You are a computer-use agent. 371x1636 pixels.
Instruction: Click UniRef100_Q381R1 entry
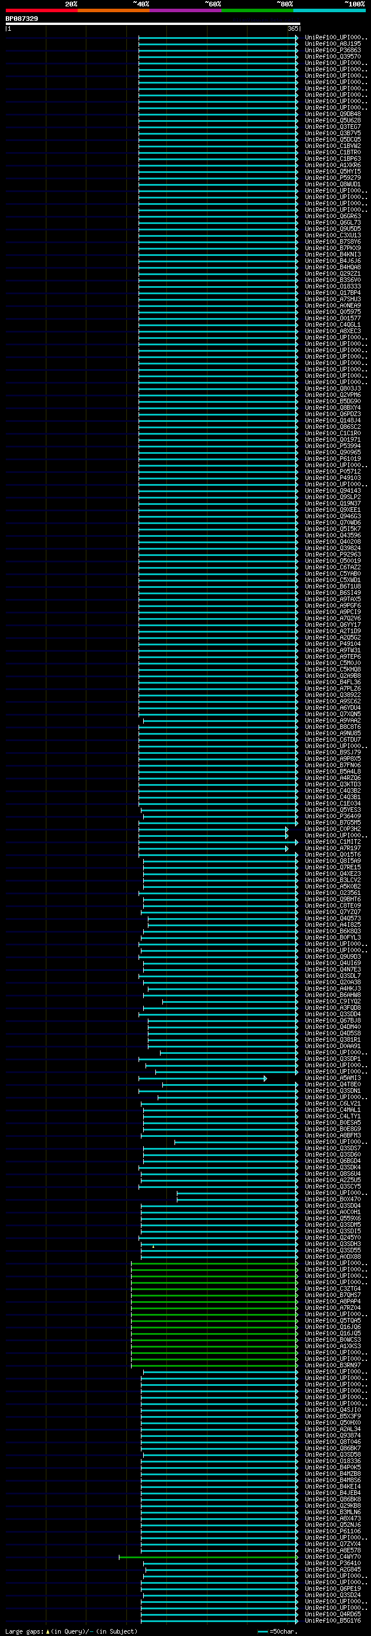pos(333,1039)
